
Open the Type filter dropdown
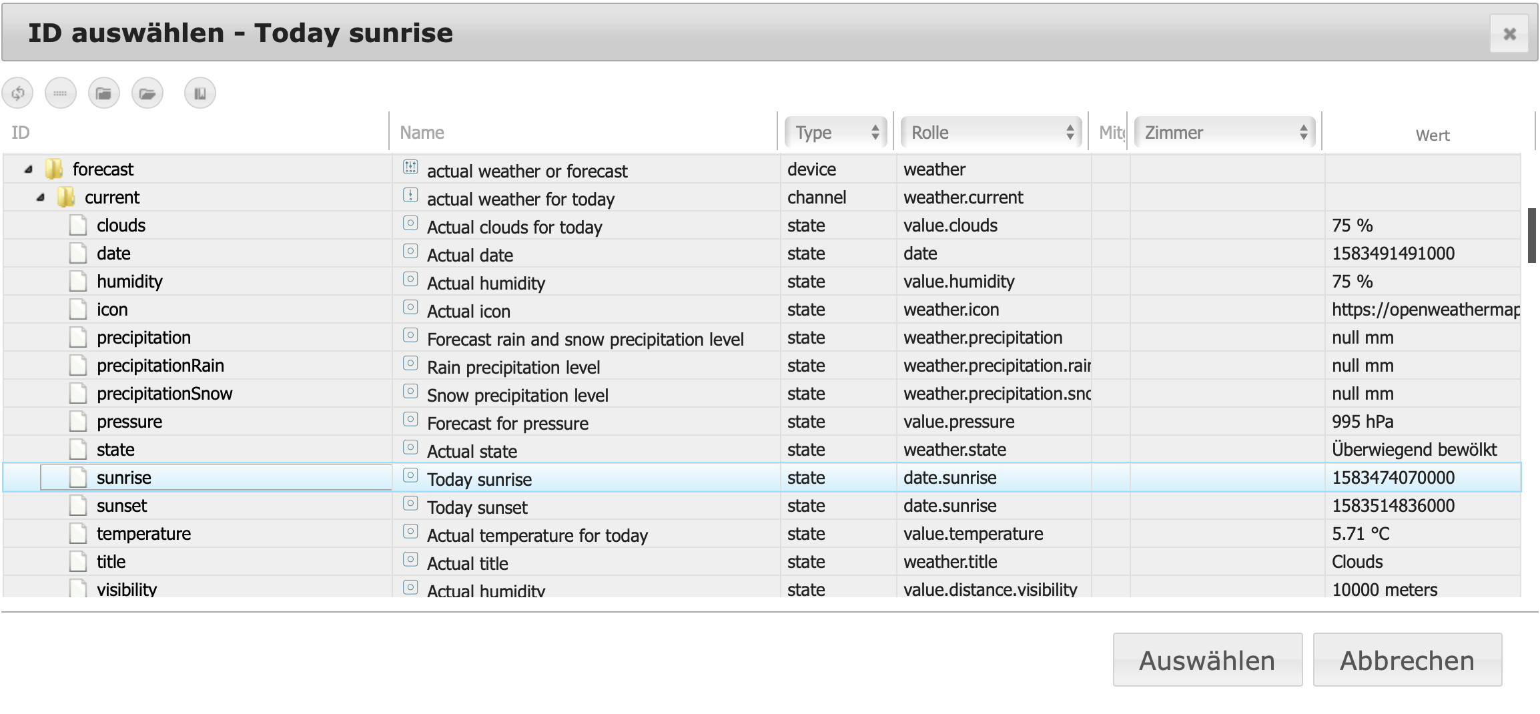pos(836,132)
